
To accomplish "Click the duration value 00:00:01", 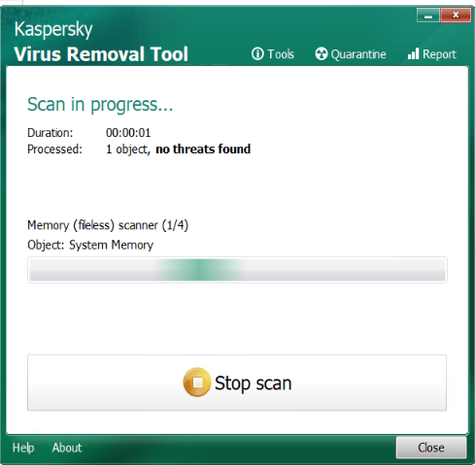I will tap(128, 133).
